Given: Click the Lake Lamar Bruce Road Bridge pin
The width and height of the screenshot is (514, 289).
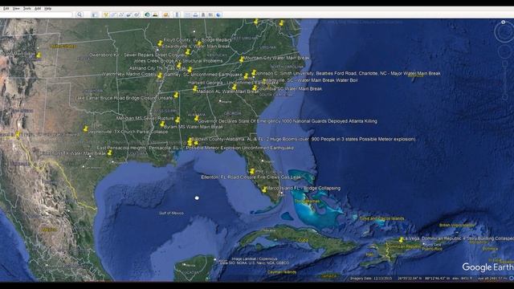Looking at the screenshot, I should (176, 95).
